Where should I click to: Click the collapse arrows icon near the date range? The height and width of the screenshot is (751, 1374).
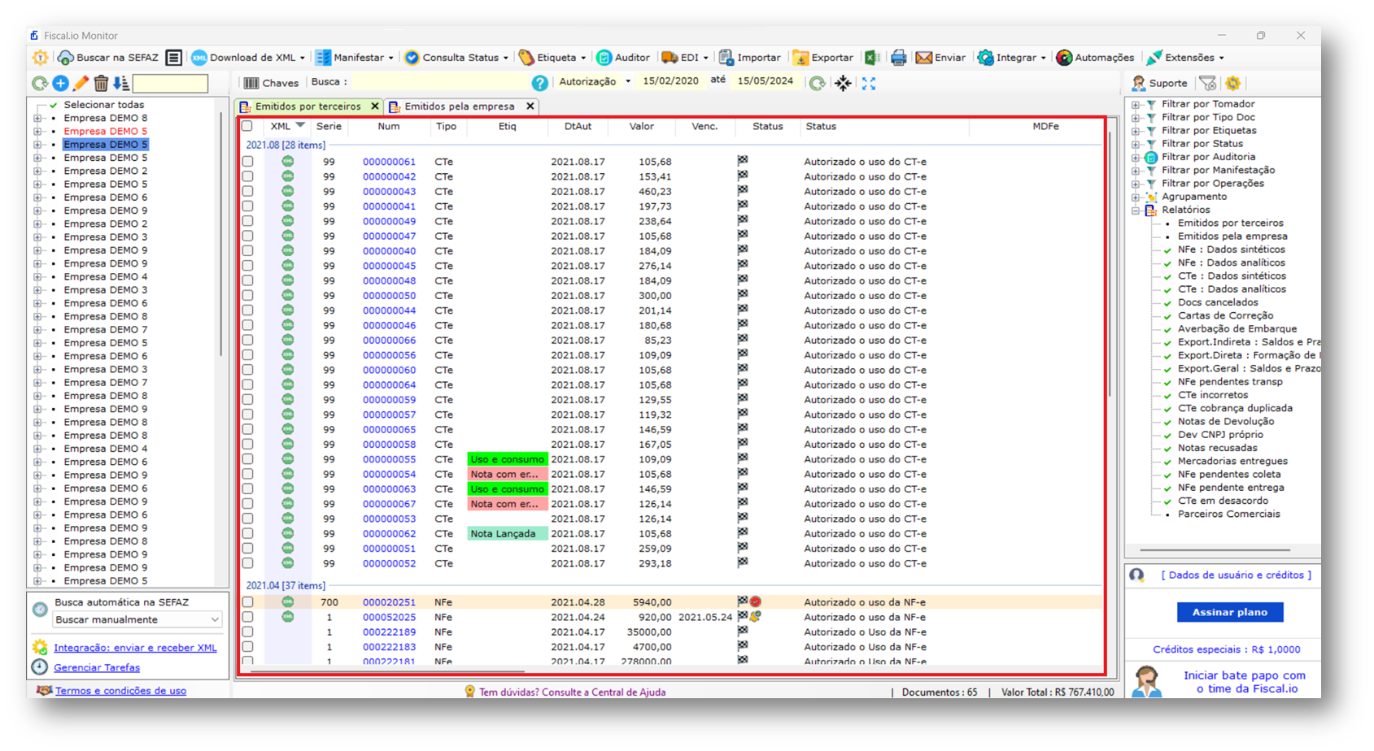click(x=843, y=83)
